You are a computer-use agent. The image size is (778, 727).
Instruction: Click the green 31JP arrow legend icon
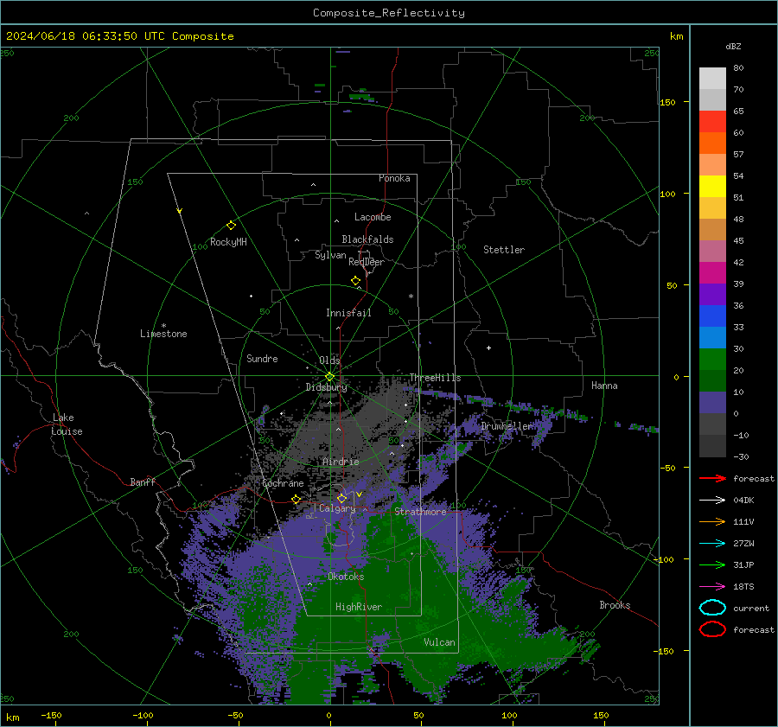tap(712, 564)
